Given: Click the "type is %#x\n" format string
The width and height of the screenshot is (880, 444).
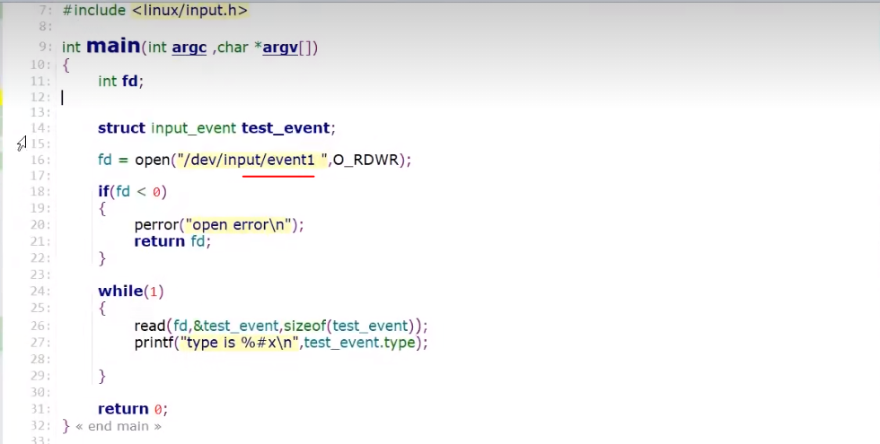Looking at the screenshot, I should pyautogui.click(x=240, y=343).
